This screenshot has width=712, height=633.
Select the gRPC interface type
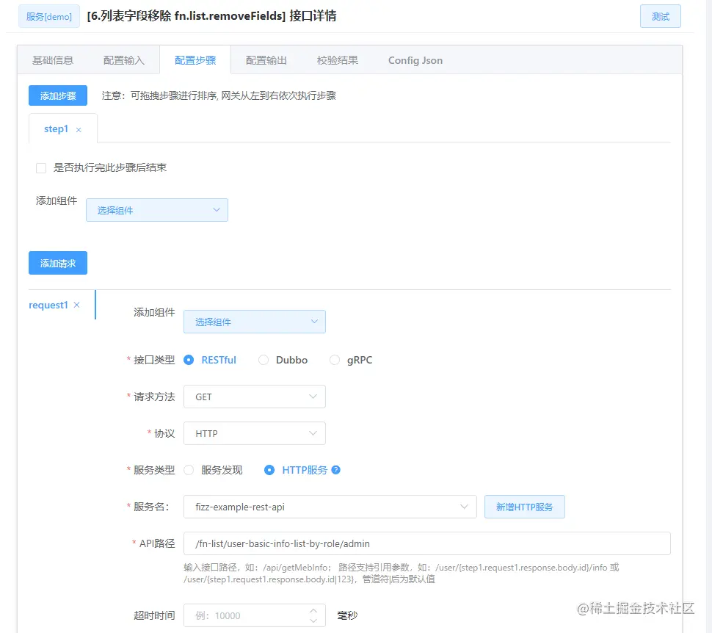coord(334,360)
